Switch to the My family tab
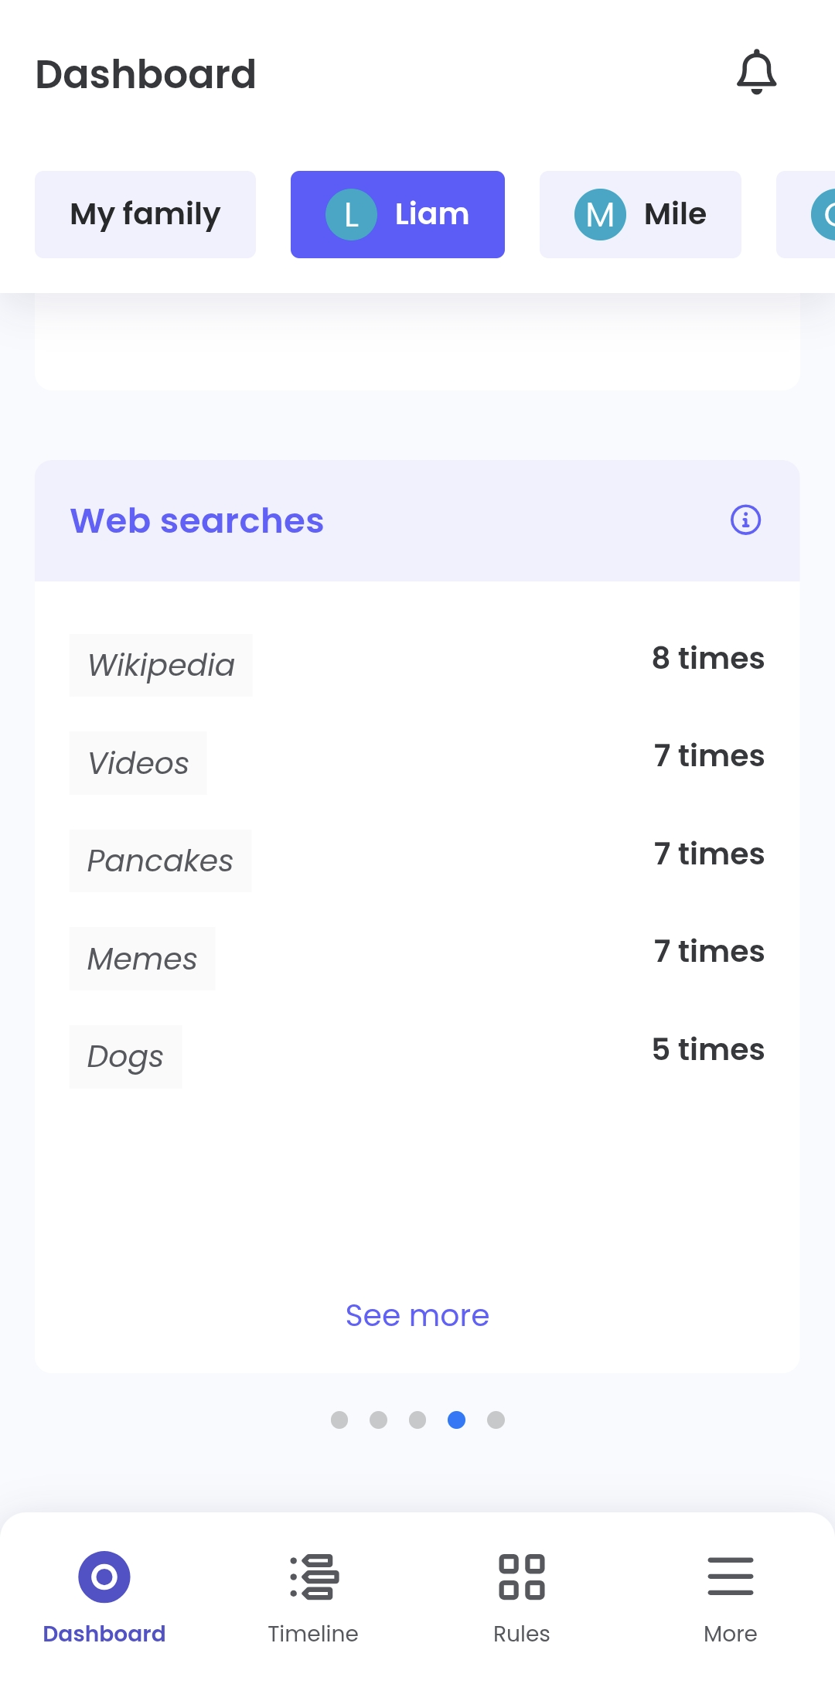Screen dimensions: 835x1684 click(145, 213)
